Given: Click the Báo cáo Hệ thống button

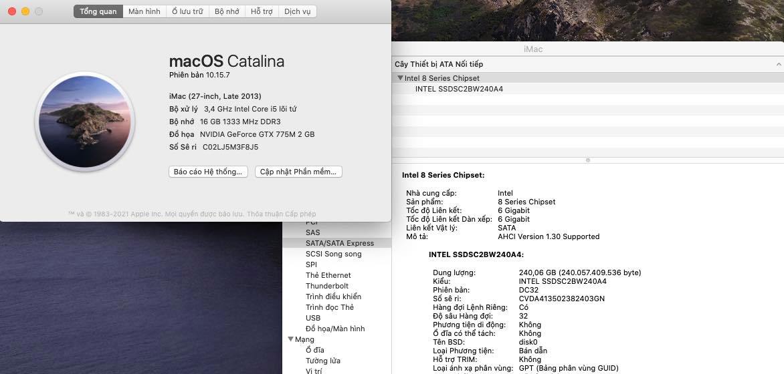Looking at the screenshot, I should 208,172.
